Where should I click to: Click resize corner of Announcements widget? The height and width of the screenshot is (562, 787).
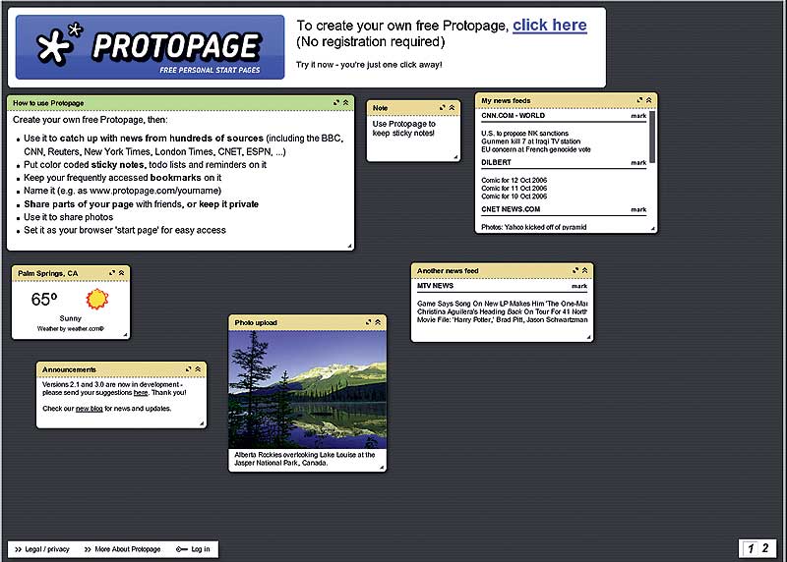pyautogui.click(x=202, y=423)
